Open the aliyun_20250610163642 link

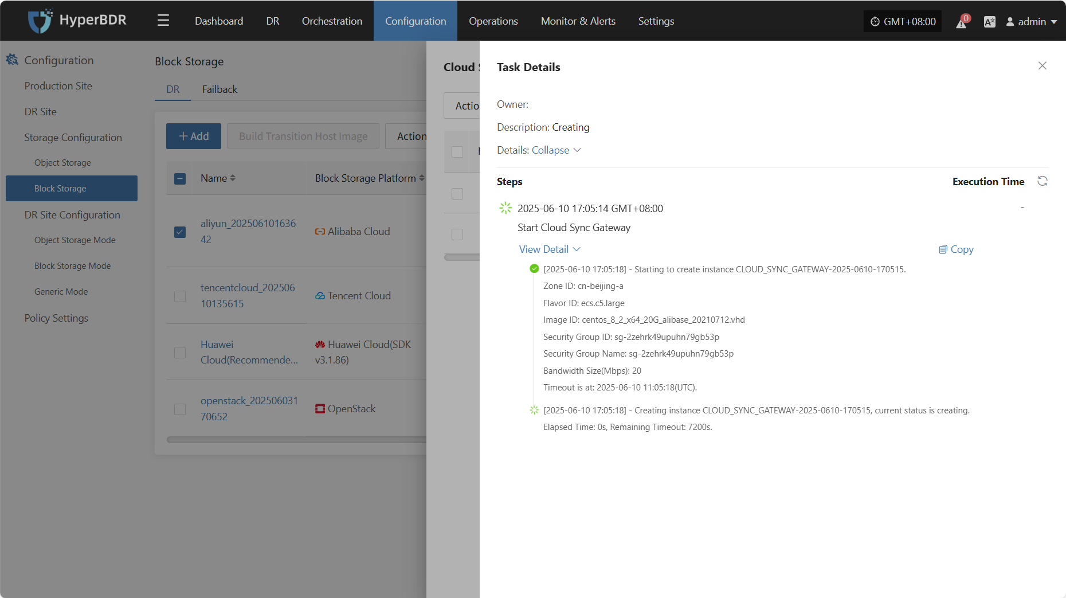pos(248,232)
